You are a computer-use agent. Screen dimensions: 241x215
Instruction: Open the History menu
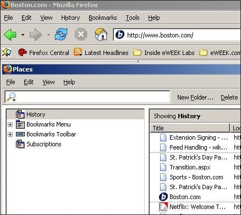[70, 18]
